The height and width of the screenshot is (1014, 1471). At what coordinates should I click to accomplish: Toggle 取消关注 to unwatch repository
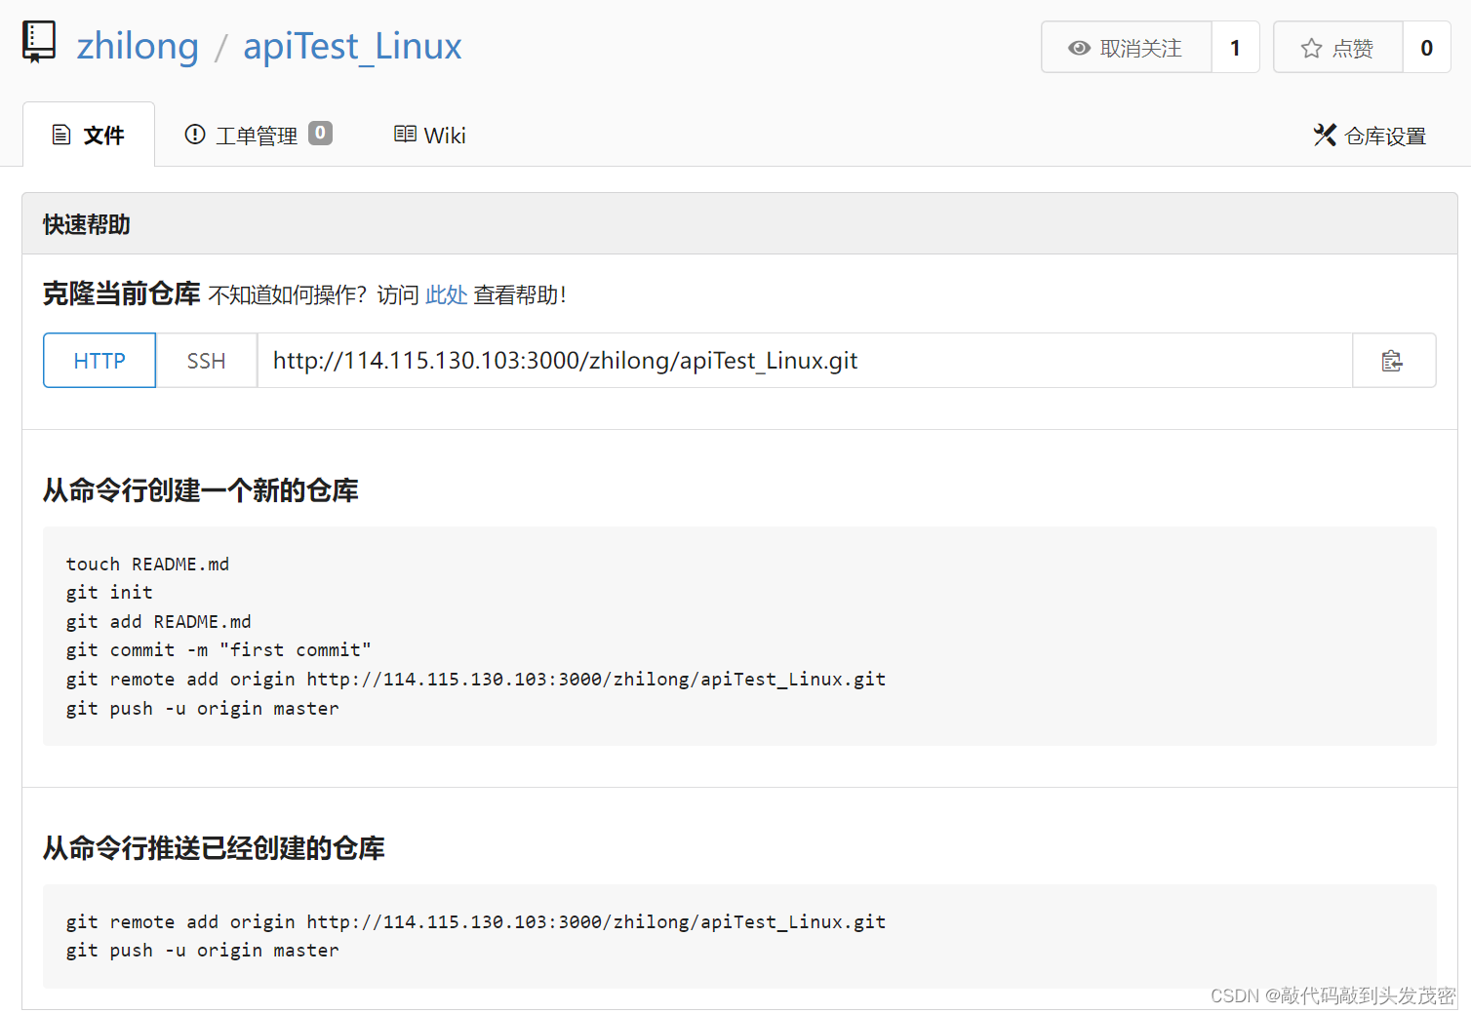pyautogui.click(x=1127, y=48)
